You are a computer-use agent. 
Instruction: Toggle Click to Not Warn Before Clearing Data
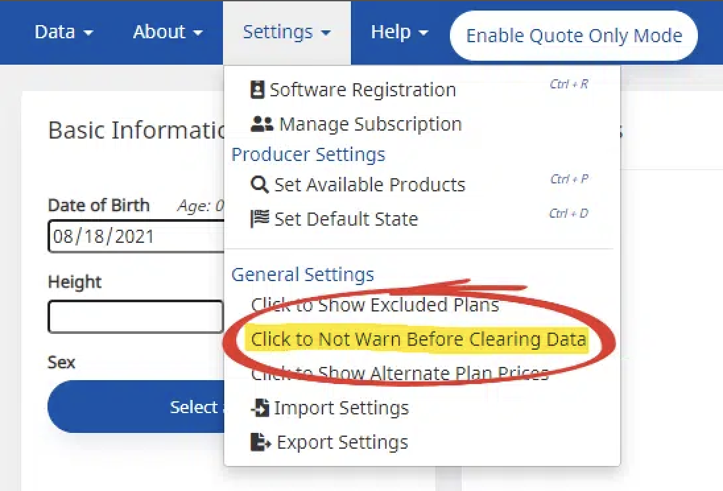(x=418, y=339)
